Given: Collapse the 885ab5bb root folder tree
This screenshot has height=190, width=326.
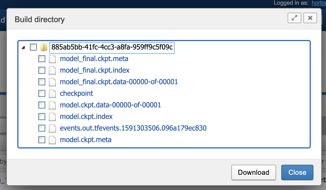Looking at the screenshot, I should click(x=24, y=48).
